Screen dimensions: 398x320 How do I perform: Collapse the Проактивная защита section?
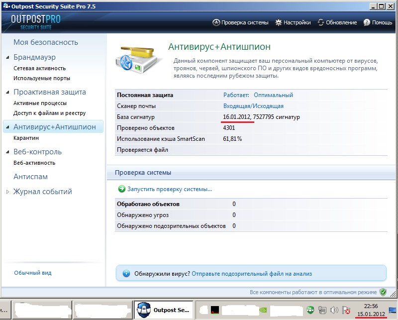click(x=8, y=92)
